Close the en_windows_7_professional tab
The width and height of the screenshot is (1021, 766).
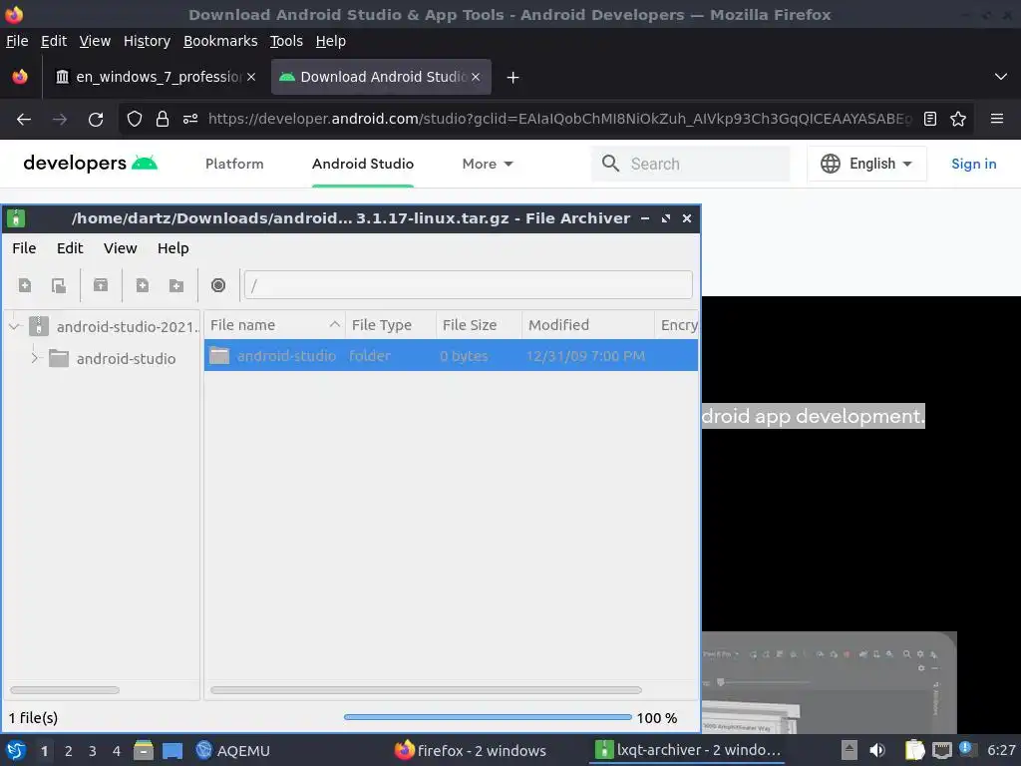tap(251, 77)
